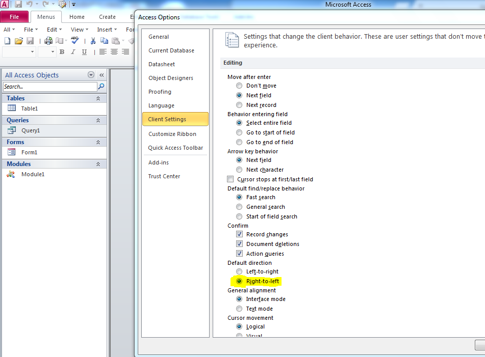Select General search option
The image size is (485, 357).
(x=239, y=207)
